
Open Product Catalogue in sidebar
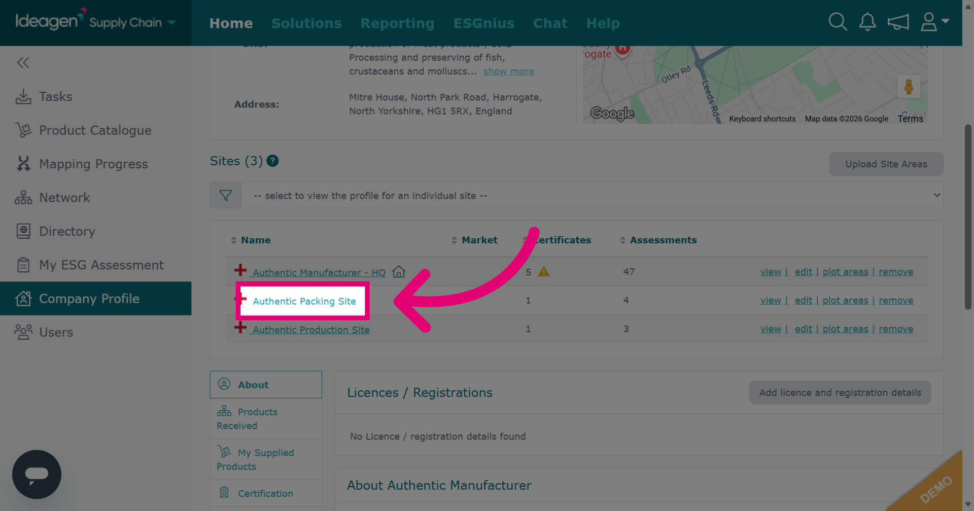[x=95, y=130]
